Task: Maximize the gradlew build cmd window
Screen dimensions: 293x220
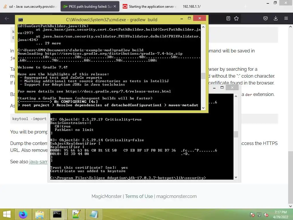Action: [189, 18]
